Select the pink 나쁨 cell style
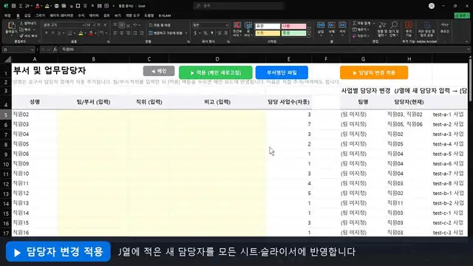473x266 pixels. (294, 27)
